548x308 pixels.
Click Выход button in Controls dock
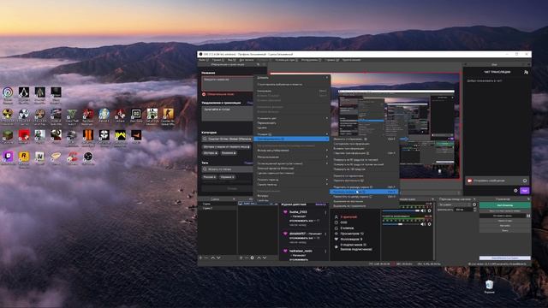coord(505,230)
